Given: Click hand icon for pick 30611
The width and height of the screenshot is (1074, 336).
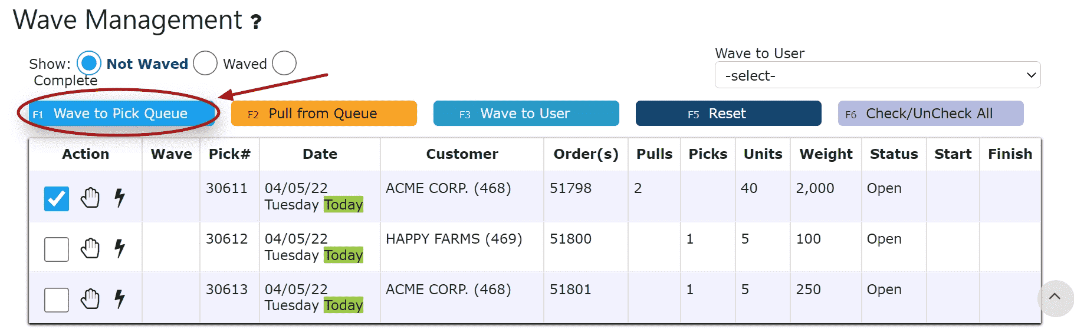Looking at the screenshot, I should click(x=90, y=198).
